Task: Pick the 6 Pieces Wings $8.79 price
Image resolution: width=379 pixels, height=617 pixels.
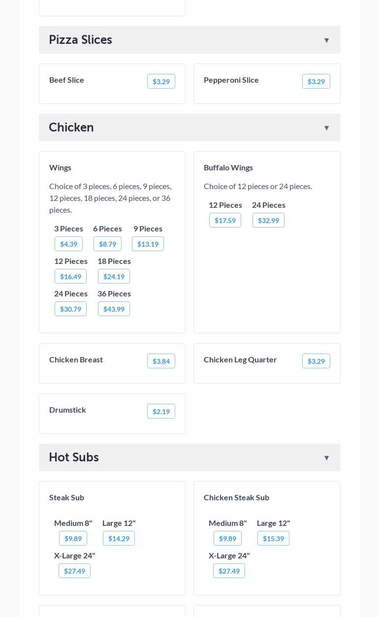Action: pos(107,244)
